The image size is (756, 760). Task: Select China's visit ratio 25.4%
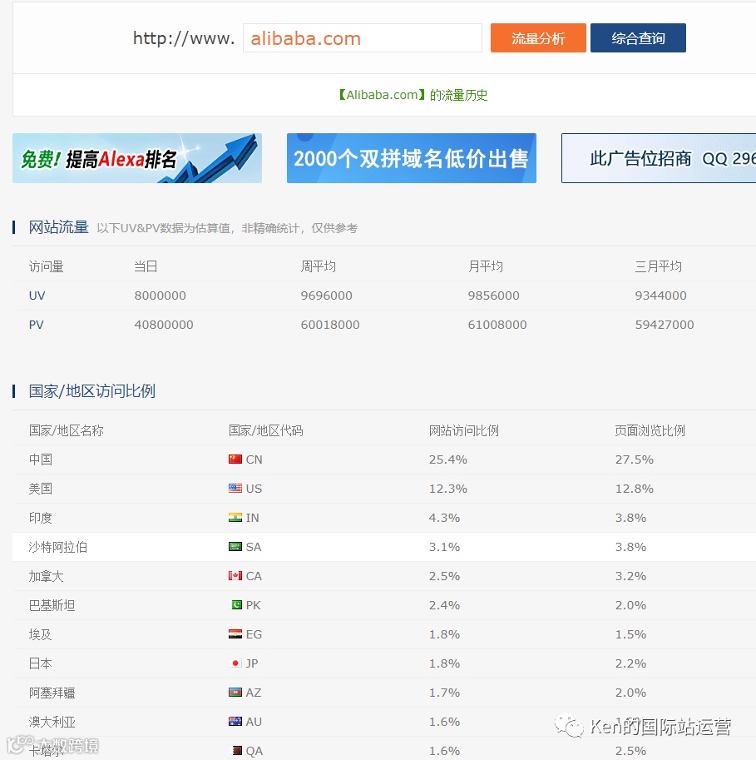(x=448, y=459)
